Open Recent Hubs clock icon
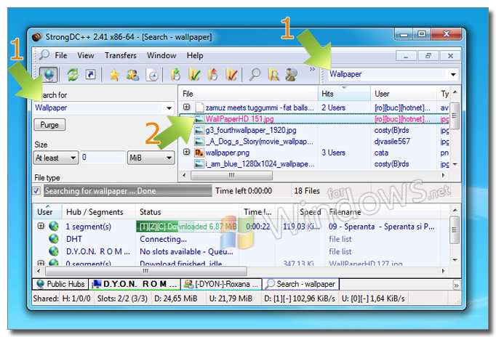This screenshot has height=337, width=496. tap(153, 75)
